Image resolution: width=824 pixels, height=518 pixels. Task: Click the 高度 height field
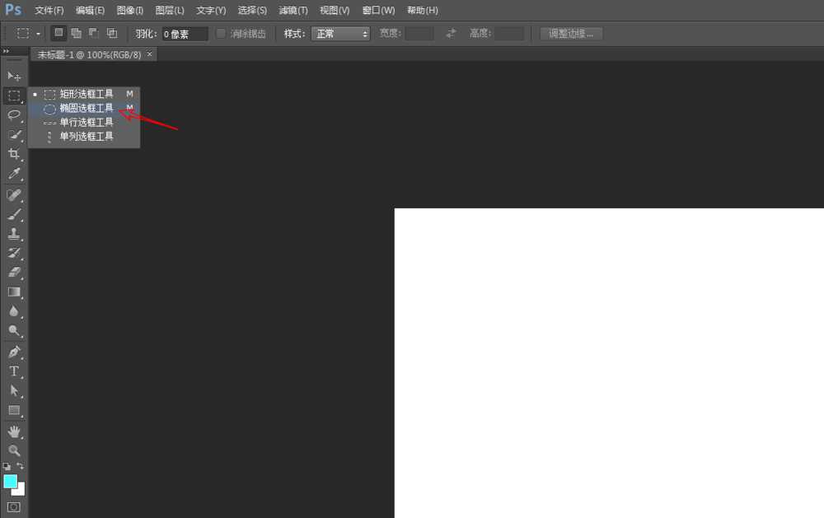pos(510,34)
